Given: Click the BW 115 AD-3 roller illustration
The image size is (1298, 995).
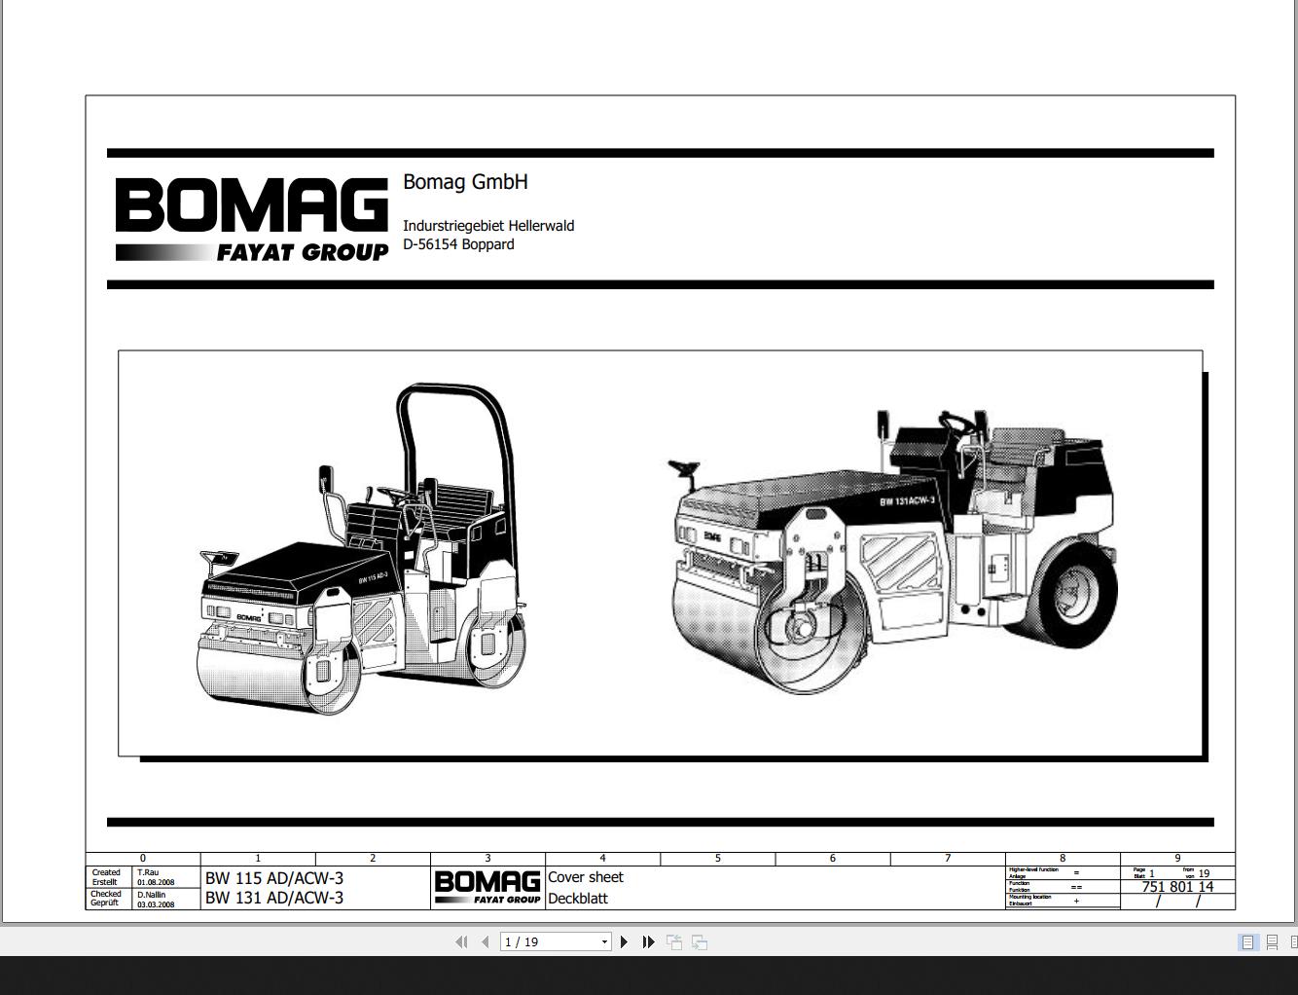Looking at the screenshot, I should click(x=362, y=548).
